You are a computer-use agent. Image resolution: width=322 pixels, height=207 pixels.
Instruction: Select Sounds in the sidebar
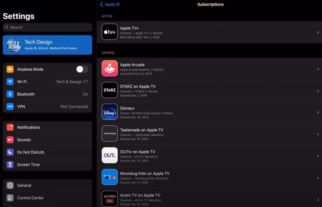click(24, 140)
